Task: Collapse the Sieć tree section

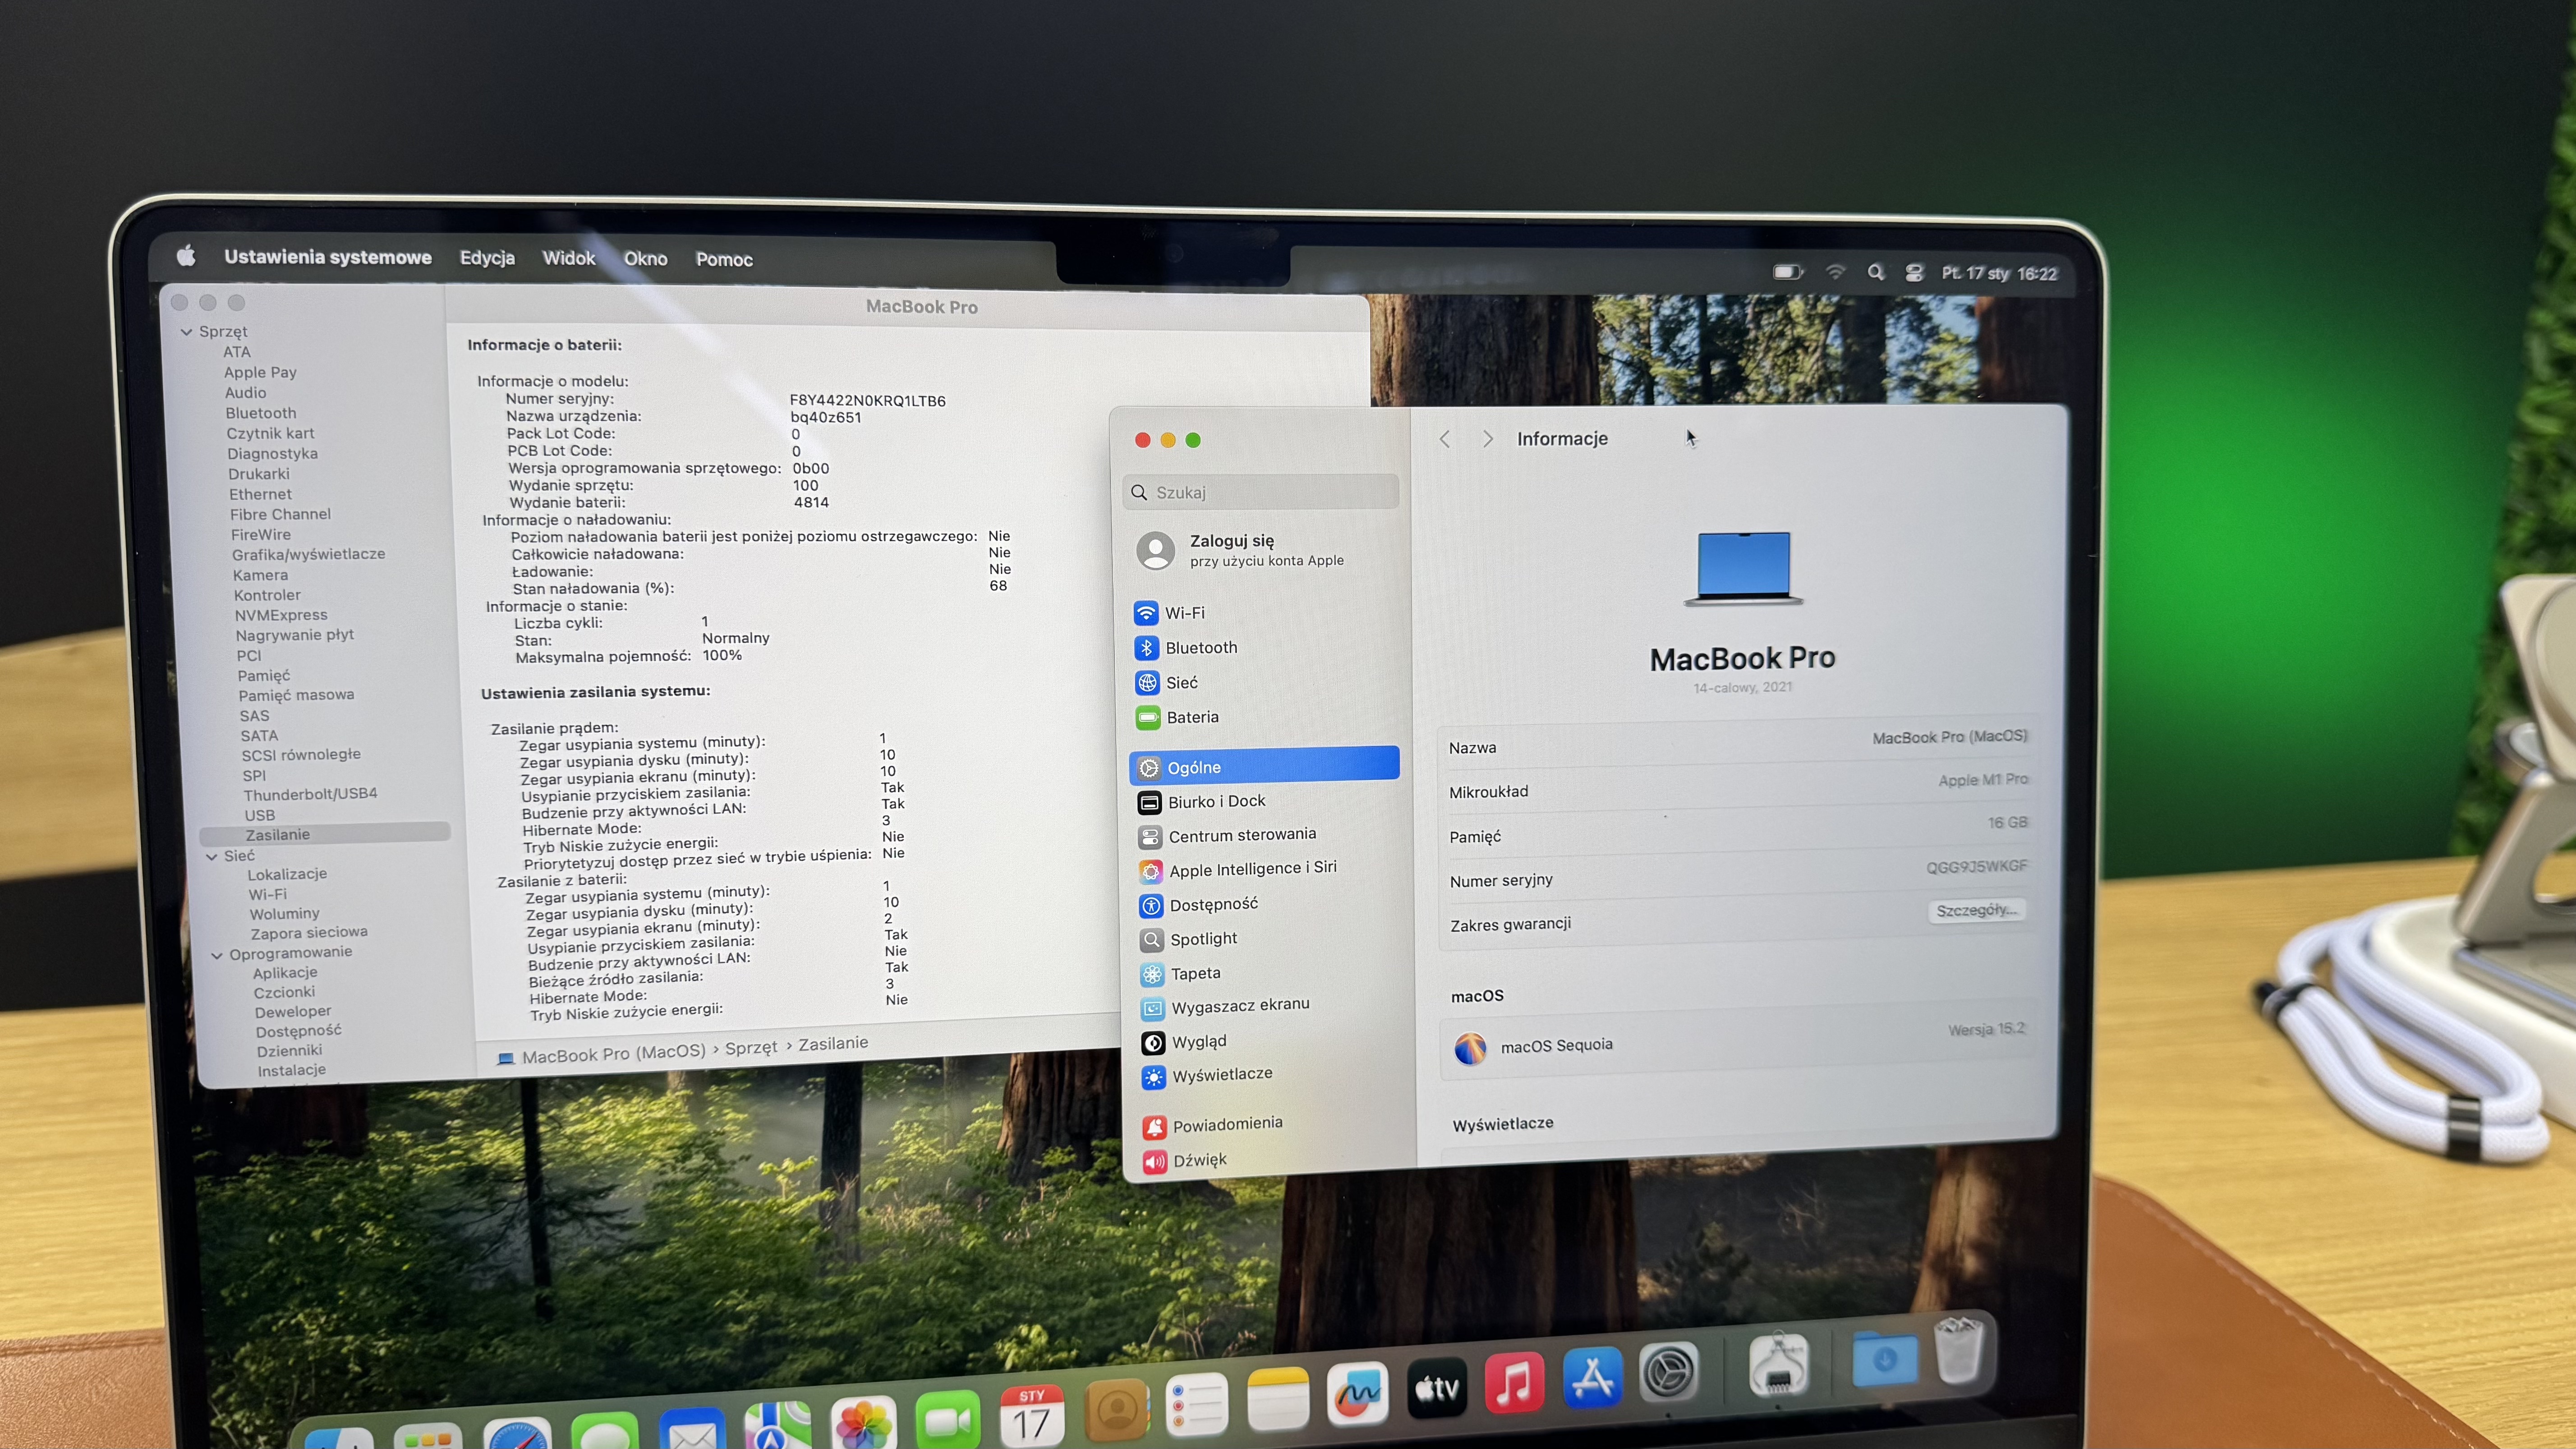Action: 211,856
